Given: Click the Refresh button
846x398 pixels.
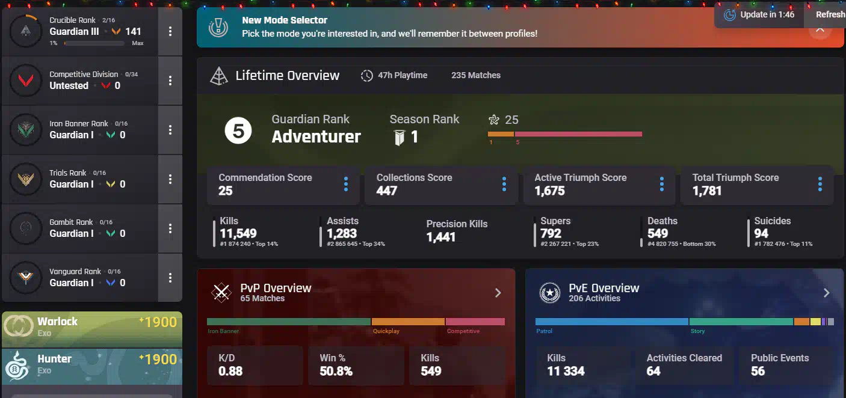Looking at the screenshot, I should (x=830, y=14).
